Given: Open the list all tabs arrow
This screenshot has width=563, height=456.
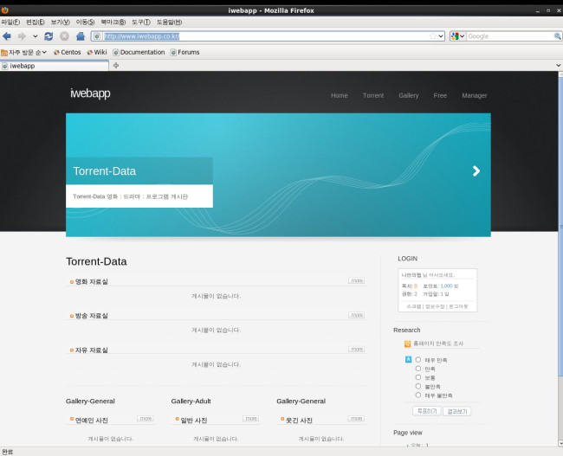Looking at the screenshot, I should click(x=559, y=65).
